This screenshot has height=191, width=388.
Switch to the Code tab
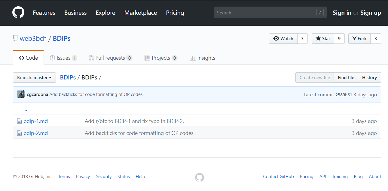coord(28,58)
